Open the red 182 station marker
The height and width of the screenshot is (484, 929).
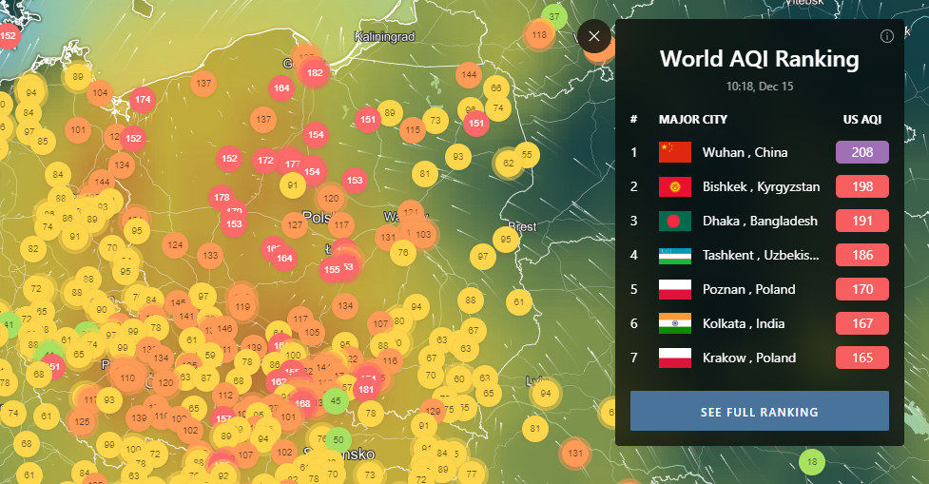(x=315, y=73)
